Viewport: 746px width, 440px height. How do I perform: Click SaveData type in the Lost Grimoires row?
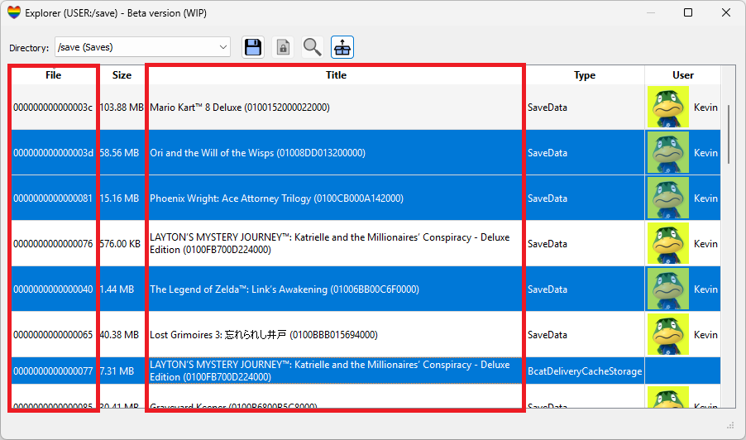[x=548, y=335]
